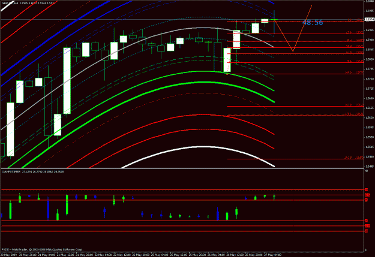Image resolution: width=375 pixels, height=257 pixels.
Task: Click the 1.5480 price axis label
Action: pyautogui.click(x=370, y=157)
